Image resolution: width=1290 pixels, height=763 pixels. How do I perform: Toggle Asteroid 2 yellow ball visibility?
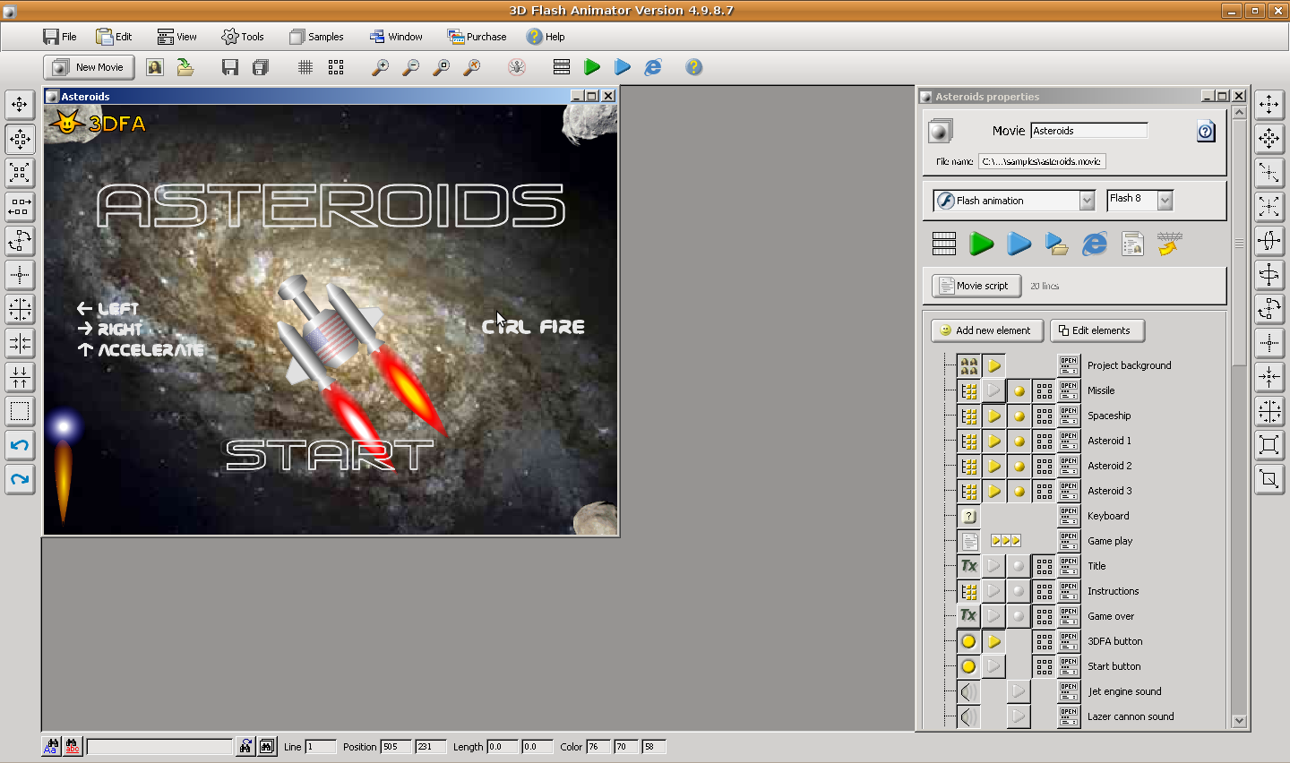tap(1019, 466)
